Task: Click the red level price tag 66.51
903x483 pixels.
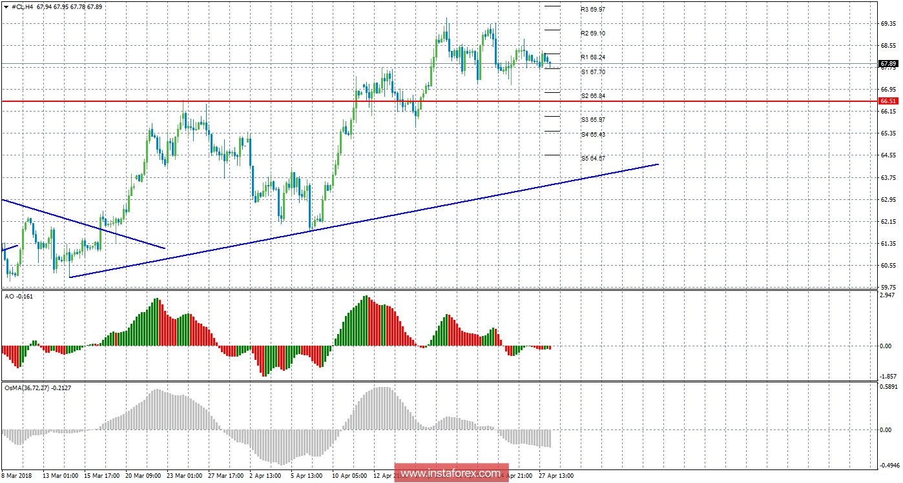Action: 888,101
